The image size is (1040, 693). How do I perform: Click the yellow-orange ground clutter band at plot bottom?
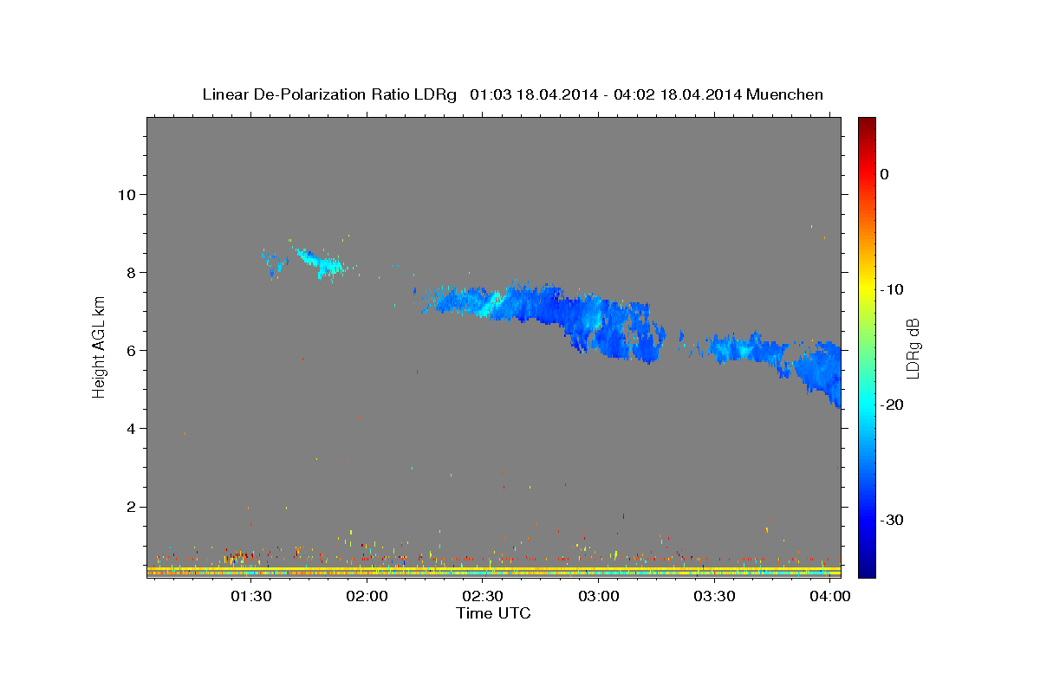[x=493, y=572]
